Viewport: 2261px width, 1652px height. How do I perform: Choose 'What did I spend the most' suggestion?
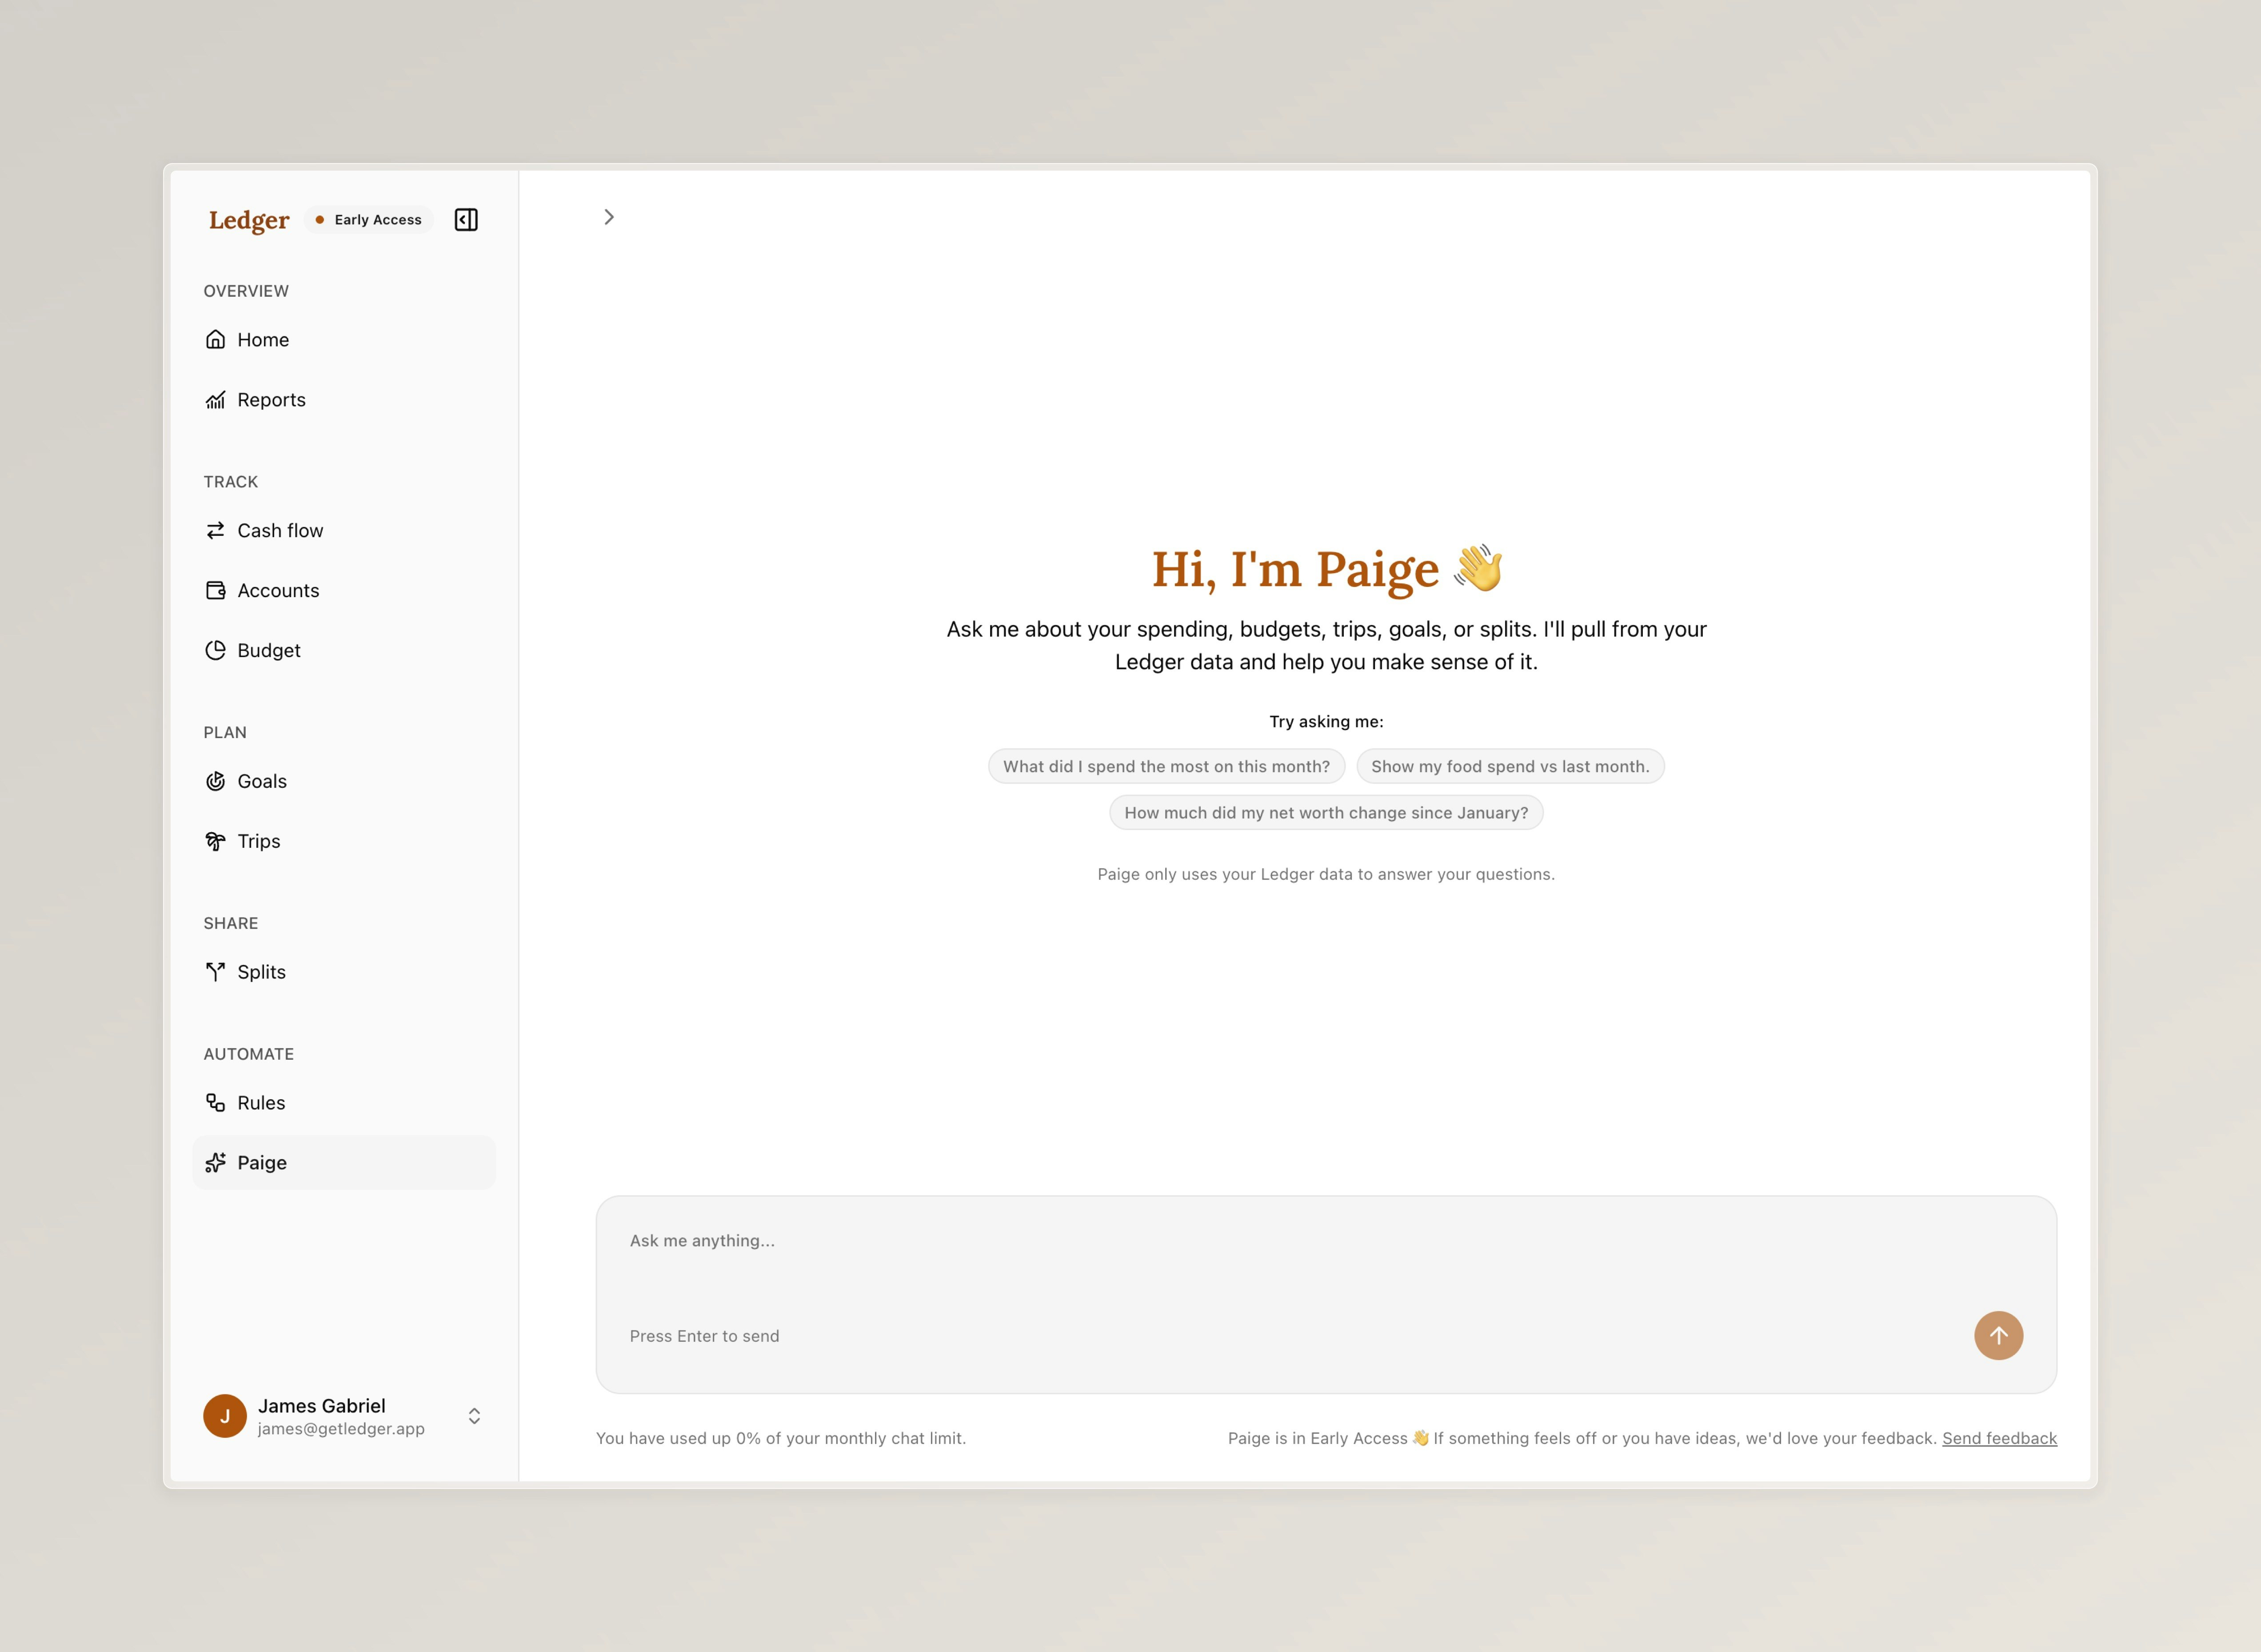1166,767
